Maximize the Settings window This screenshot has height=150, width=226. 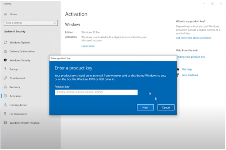point(213,4)
